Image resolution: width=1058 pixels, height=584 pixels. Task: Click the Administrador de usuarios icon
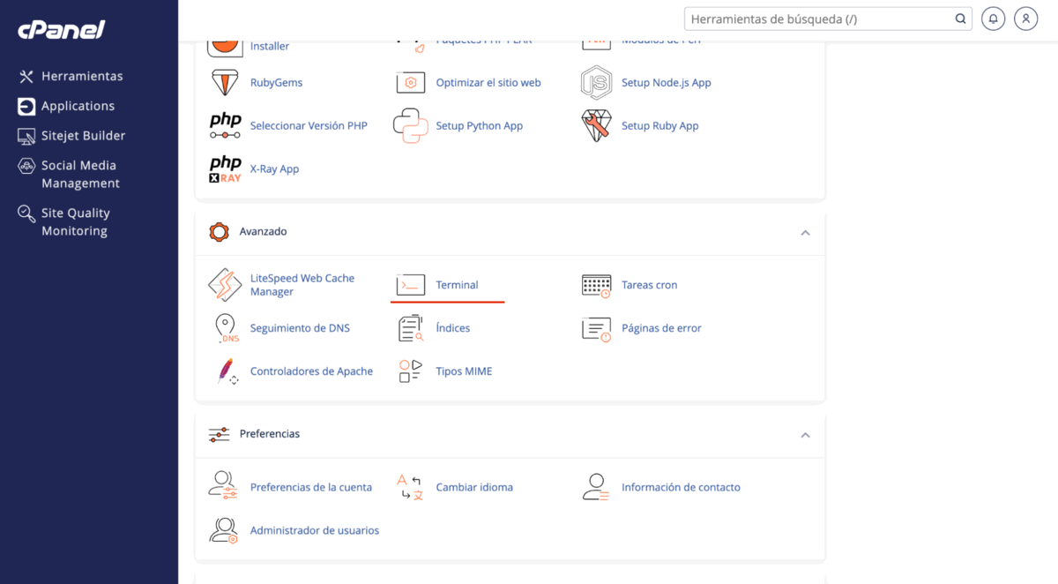coord(224,529)
